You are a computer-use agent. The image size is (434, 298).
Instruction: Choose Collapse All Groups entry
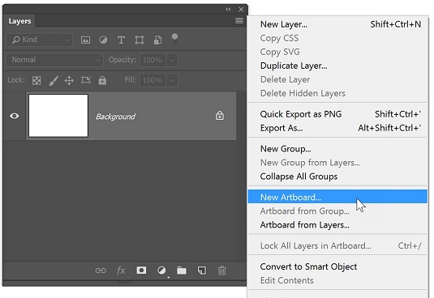pos(337,177)
